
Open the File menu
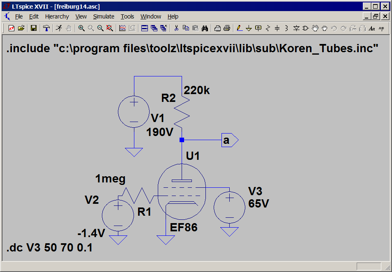tap(19, 16)
